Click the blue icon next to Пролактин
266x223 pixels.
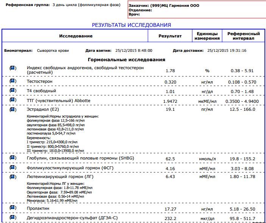click(12, 208)
